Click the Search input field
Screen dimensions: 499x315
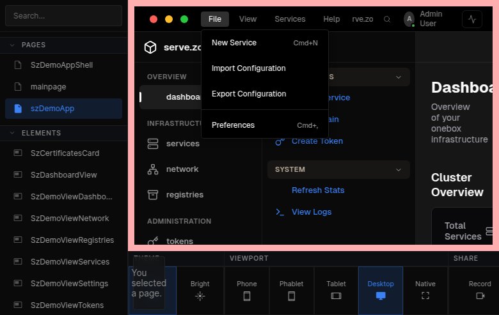(63, 15)
